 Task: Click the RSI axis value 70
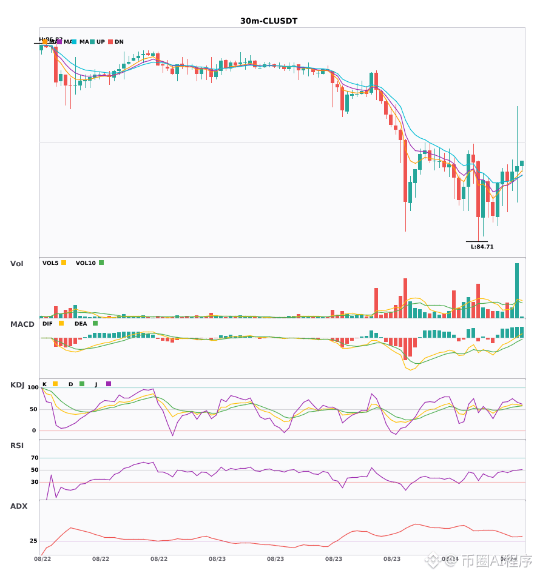(x=35, y=458)
